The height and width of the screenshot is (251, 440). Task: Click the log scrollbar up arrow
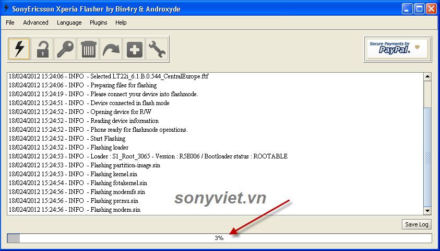427,77
